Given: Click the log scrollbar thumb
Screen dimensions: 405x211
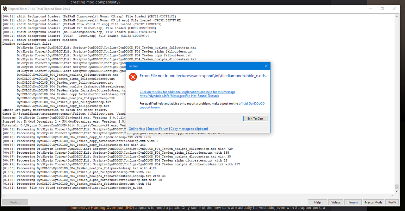Looking at the screenshot, I should click(x=396, y=187).
